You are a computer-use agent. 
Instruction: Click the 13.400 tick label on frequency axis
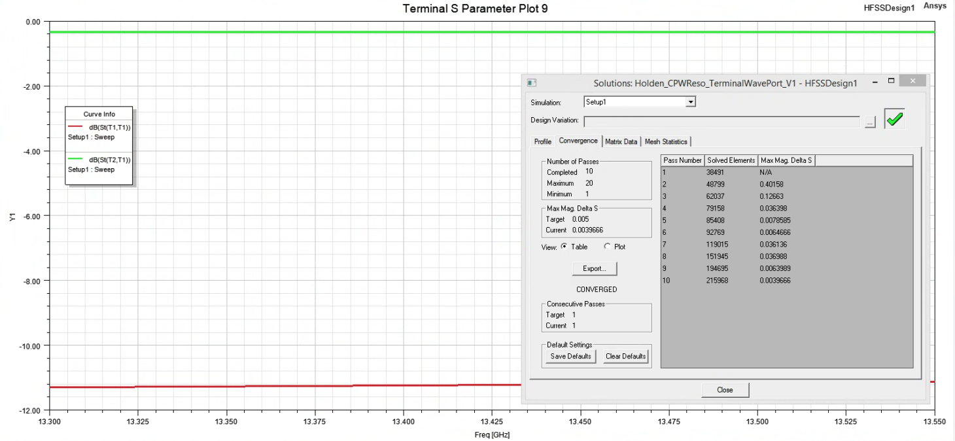[403, 423]
